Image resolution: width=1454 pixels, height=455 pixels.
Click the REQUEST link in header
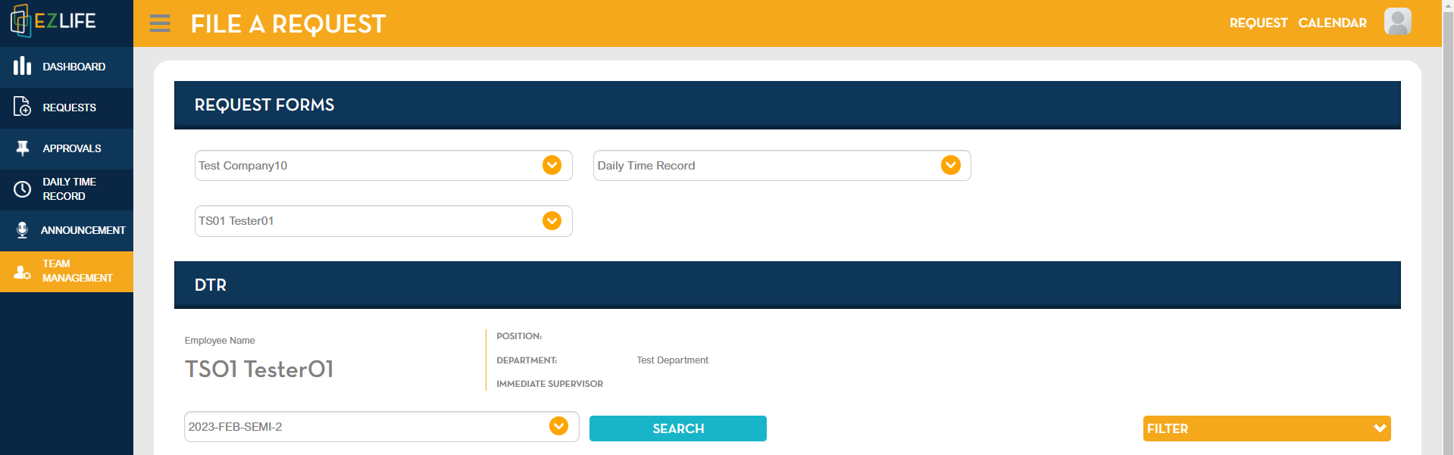pyautogui.click(x=1259, y=23)
